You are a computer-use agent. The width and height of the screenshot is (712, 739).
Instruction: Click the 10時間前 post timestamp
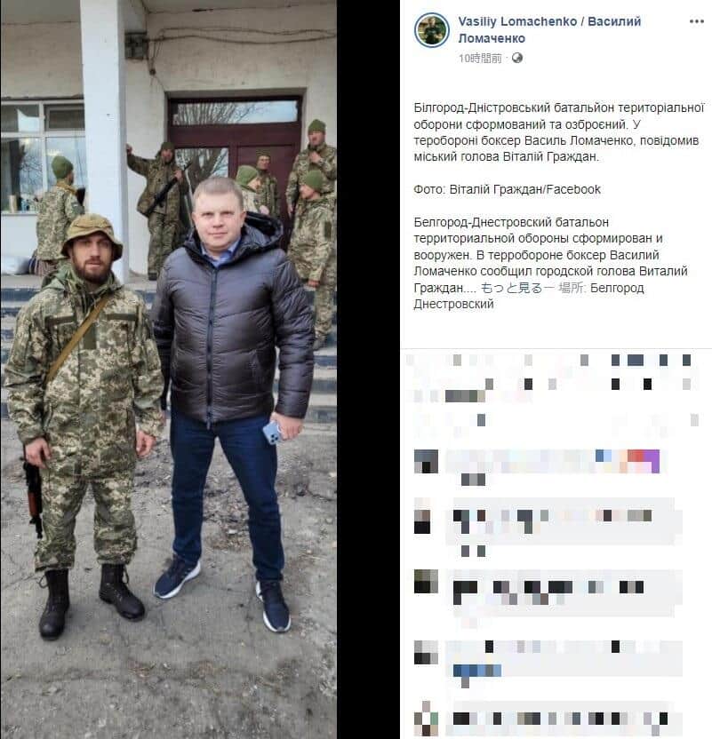(x=480, y=58)
